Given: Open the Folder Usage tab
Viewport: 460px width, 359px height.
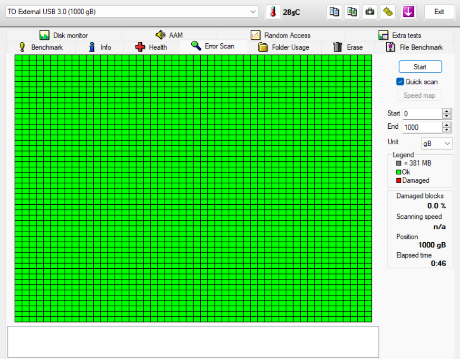Looking at the screenshot, I should pyautogui.click(x=284, y=47).
